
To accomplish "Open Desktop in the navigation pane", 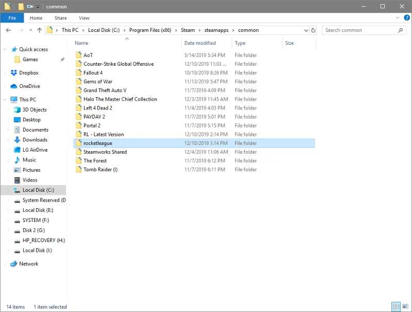I will pos(31,120).
